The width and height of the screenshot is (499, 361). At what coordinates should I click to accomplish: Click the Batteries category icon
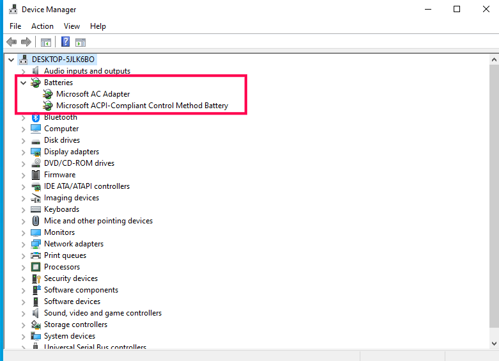[x=36, y=83]
